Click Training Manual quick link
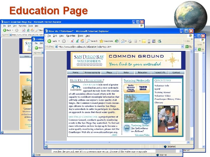 point(162,92)
